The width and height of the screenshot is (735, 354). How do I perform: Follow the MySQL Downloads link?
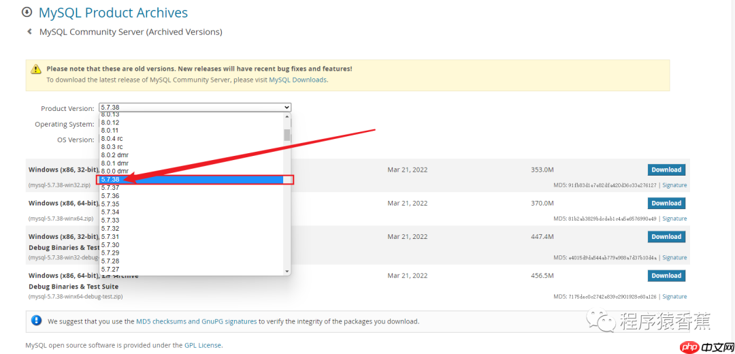pos(297,80)
